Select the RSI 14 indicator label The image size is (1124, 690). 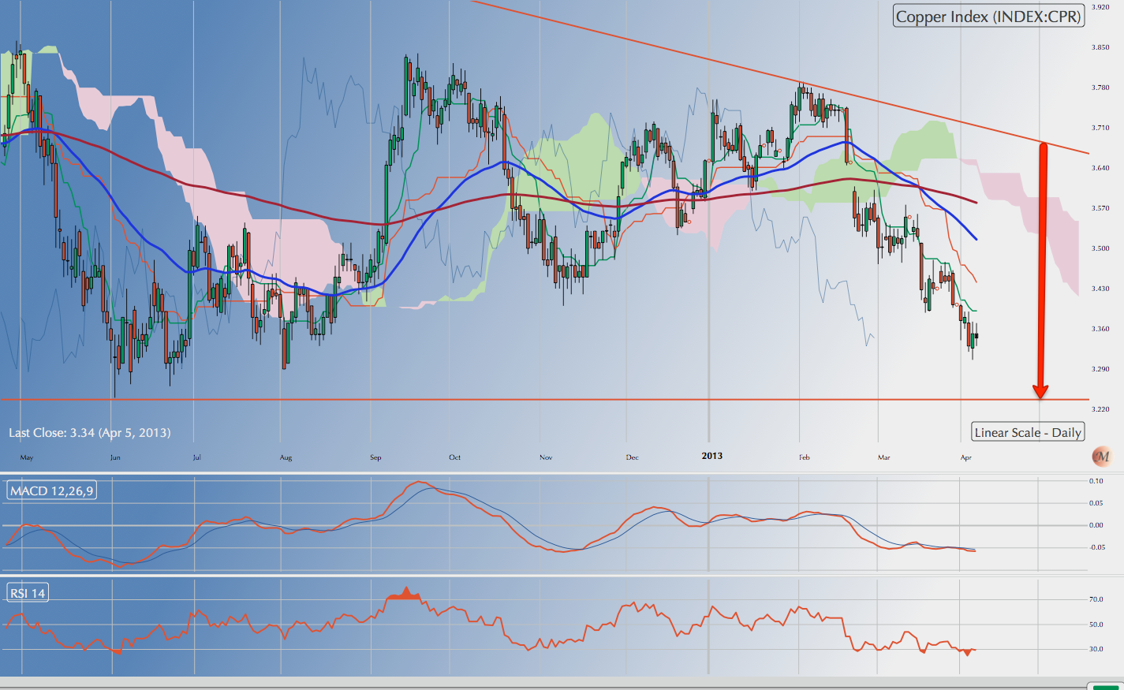pos(28,592)
